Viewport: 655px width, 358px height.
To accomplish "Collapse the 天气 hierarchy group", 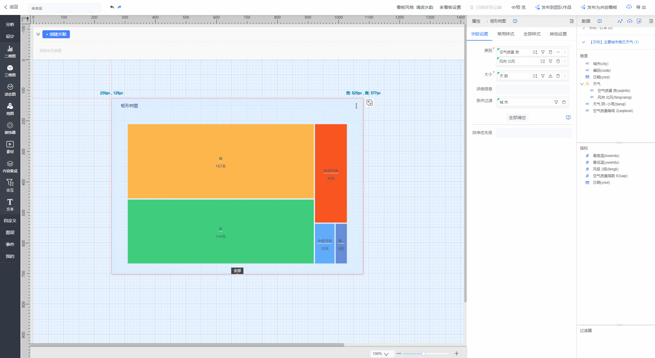I will [582, 84].
